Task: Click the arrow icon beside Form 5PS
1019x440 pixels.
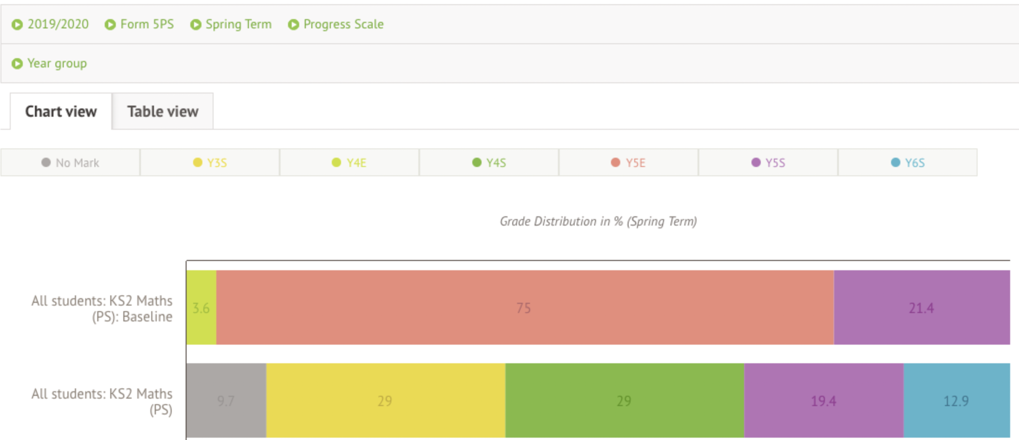Action: (x=110, y=25)
